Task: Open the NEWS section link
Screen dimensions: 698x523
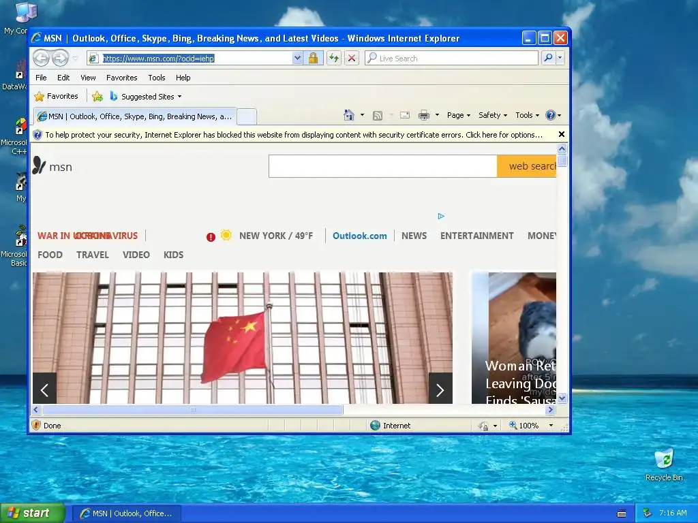Action: click(414, 236)
